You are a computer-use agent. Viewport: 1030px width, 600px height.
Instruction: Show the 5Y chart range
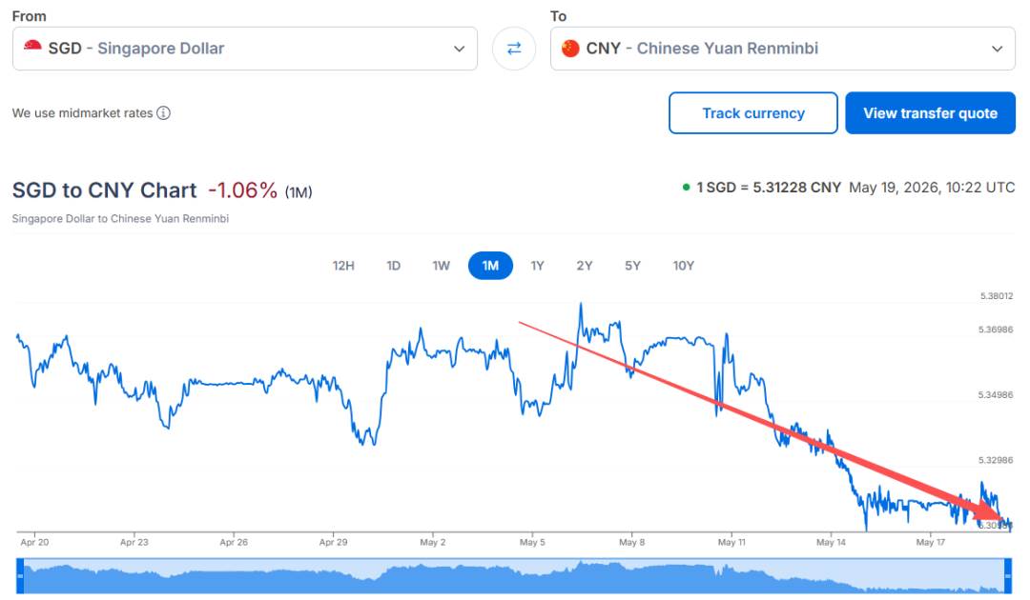click(x=632, y=266)
